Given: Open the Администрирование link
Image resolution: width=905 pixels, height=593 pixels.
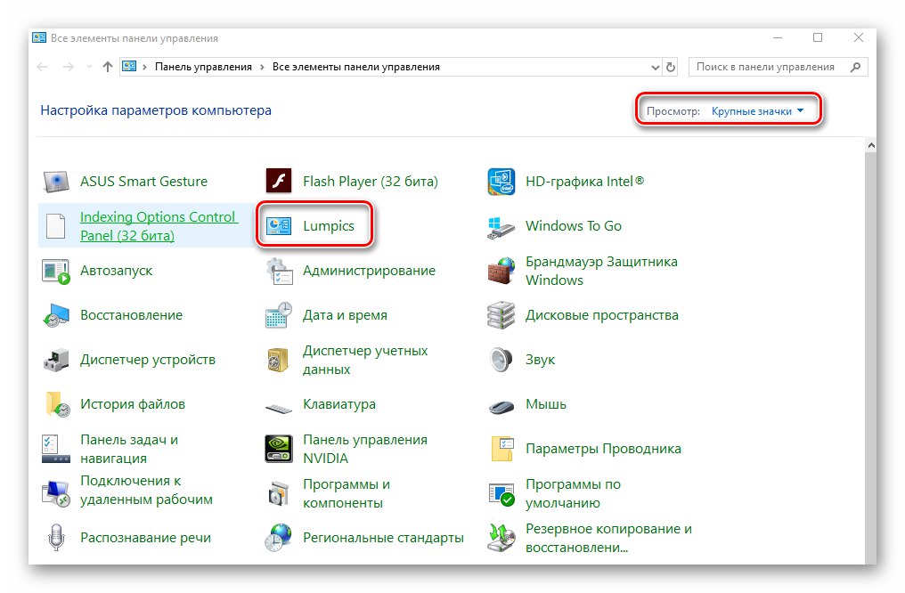Looking at the screenshot, I should [369, 271].
